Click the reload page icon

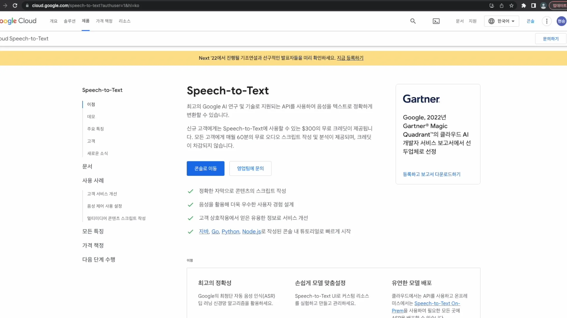coord(15,5)
